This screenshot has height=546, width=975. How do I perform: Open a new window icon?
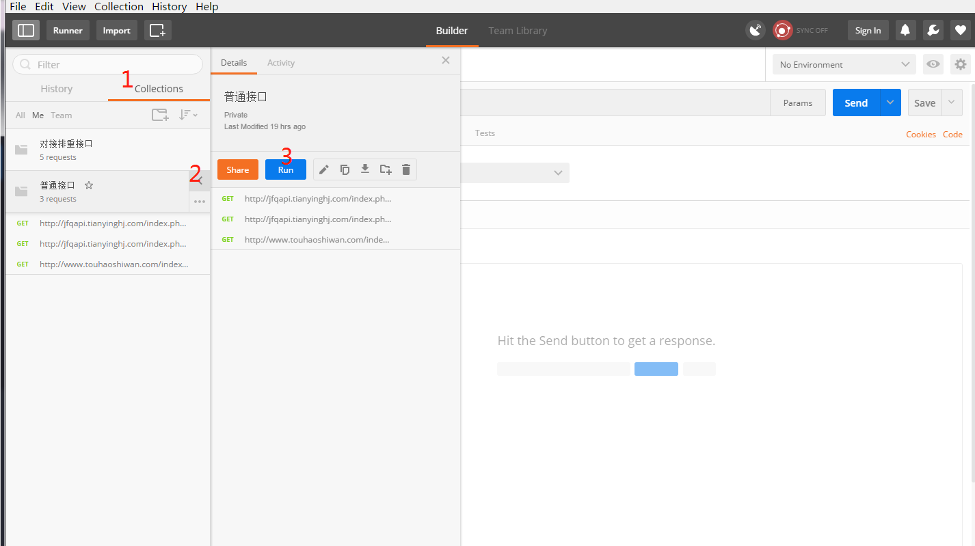[x=158, y=30]
